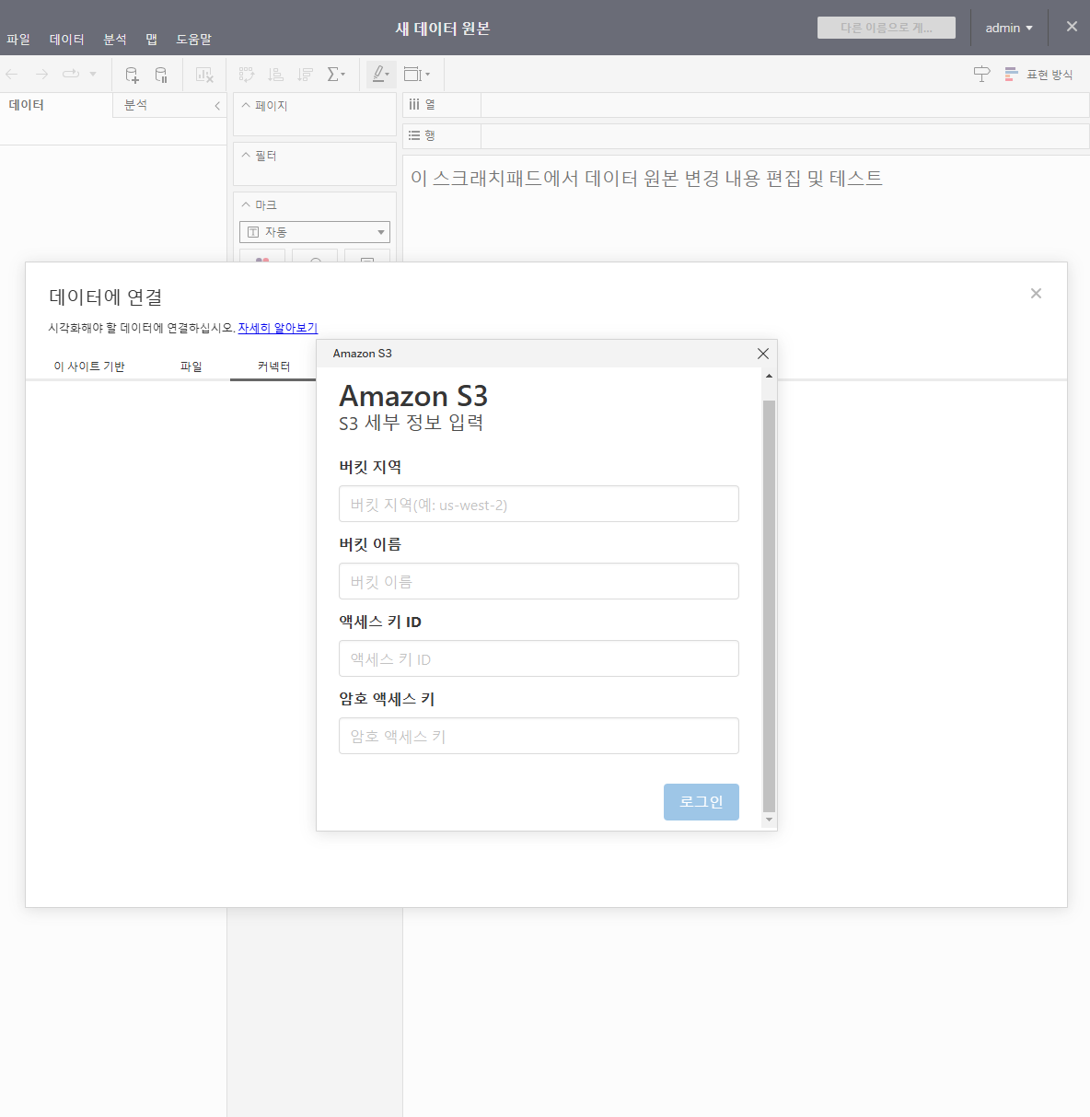The image size is (1090, 1117).
Task: Select the 커넥터 tab
Action: click(274, 367)
